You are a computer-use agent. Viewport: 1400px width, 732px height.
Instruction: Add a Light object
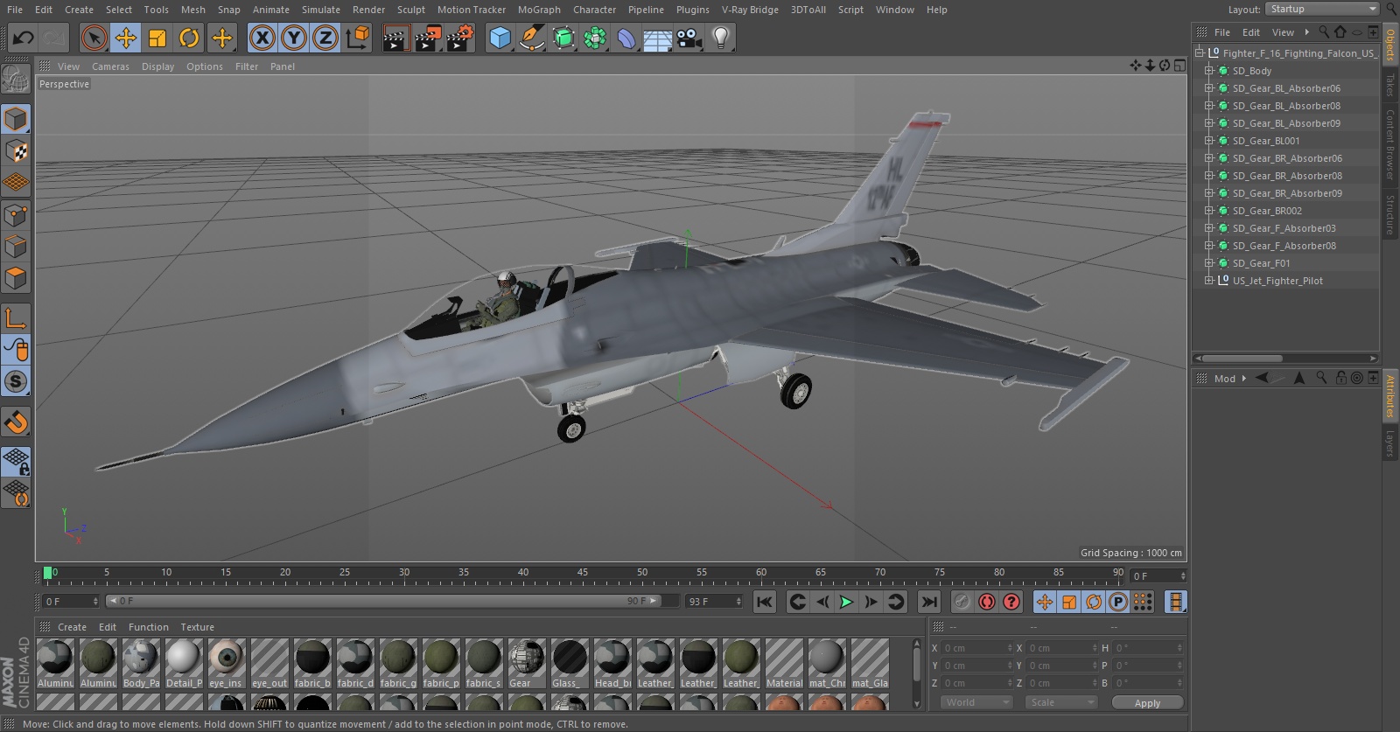click(721, 38)
